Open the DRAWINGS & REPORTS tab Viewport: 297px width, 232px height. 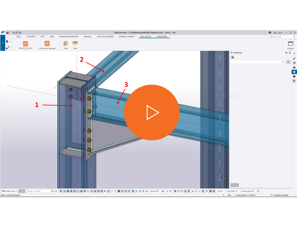[x=69, y=36]
